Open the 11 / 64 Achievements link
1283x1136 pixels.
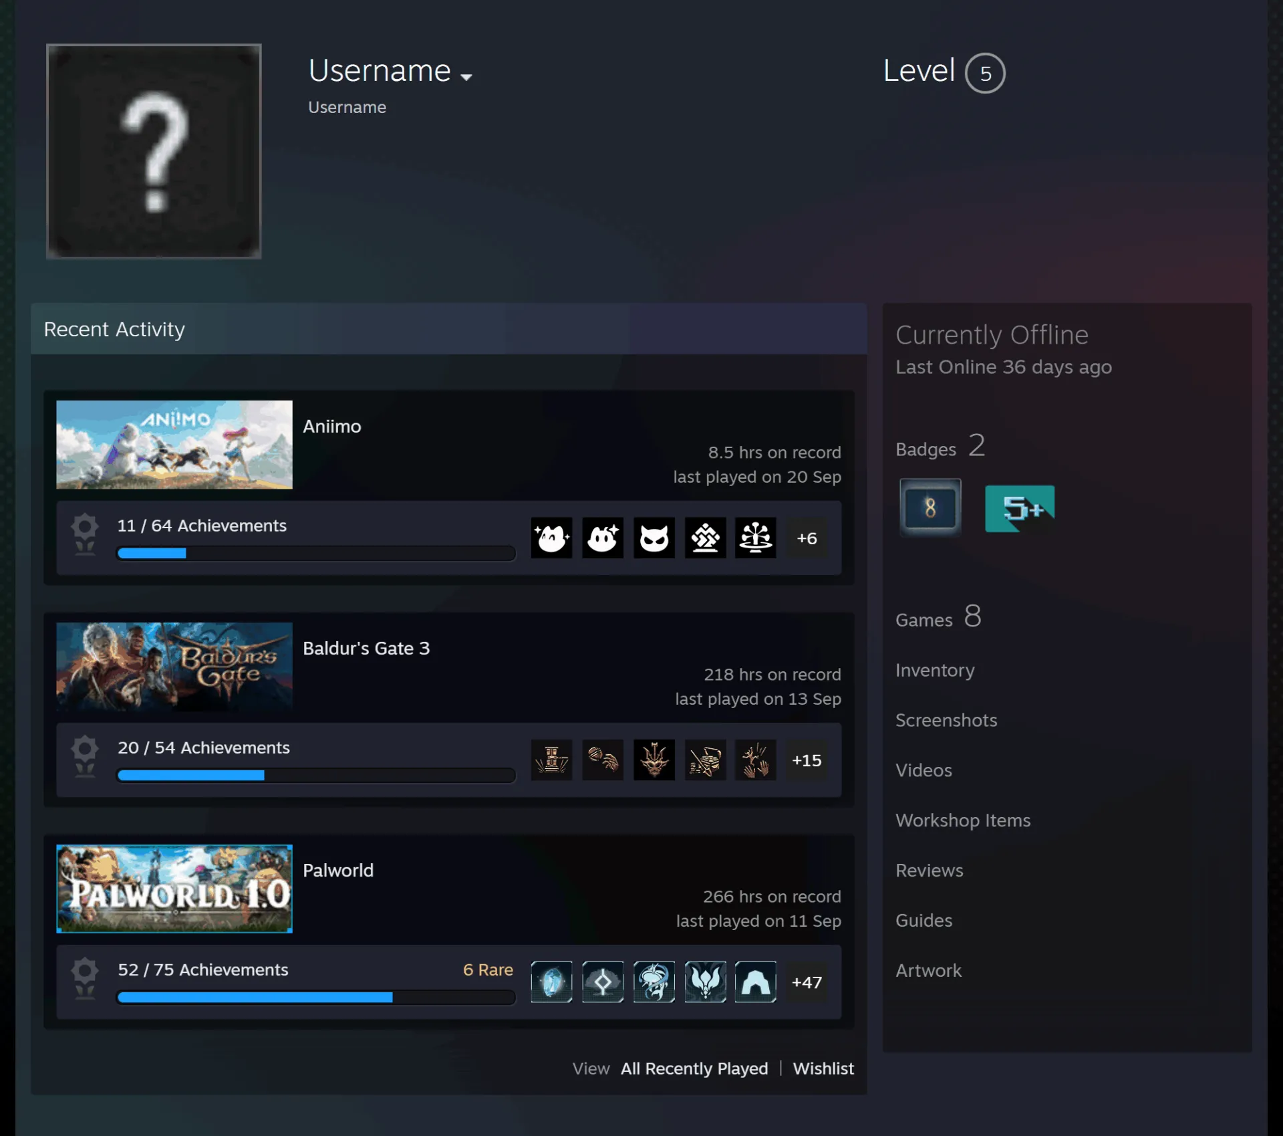tap(202, 526)
